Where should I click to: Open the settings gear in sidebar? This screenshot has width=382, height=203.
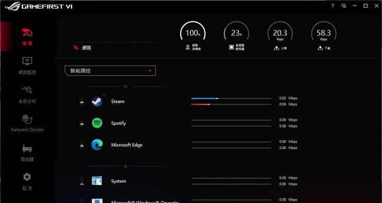[x=28, y=177]
